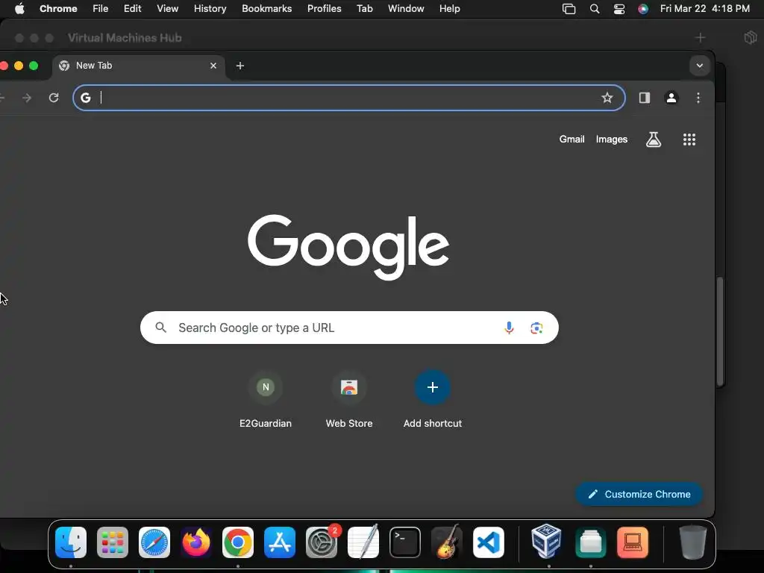
Task: Launch Safari from the Dock
Action: 154,542
